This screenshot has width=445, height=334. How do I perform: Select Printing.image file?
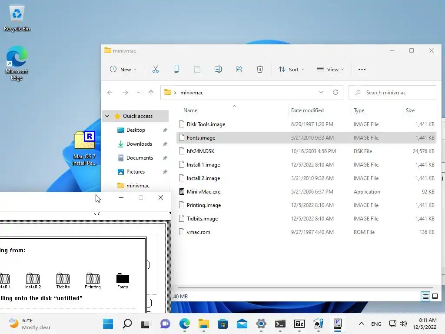306,205
